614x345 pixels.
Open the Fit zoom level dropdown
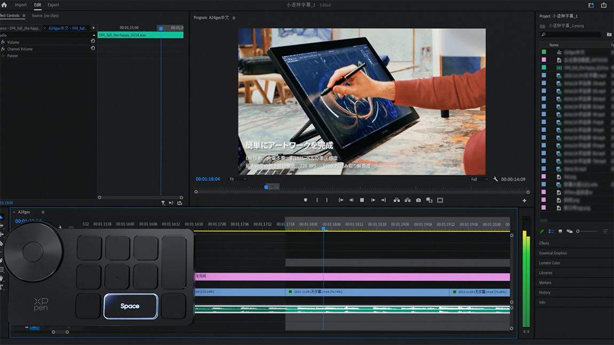[x=238, y=179]
